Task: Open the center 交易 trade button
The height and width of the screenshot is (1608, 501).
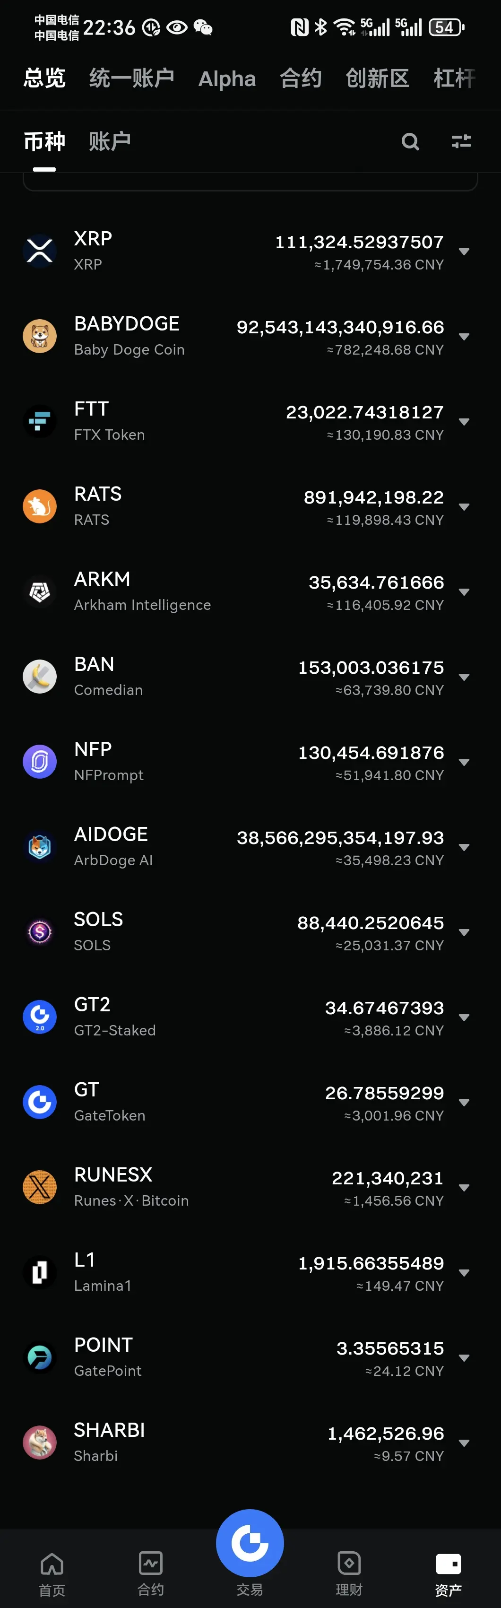Action: (x=250, y=1543)
